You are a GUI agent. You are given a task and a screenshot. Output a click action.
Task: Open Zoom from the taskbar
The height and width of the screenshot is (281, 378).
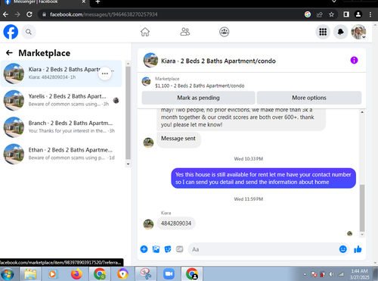[x=169, y=274]
